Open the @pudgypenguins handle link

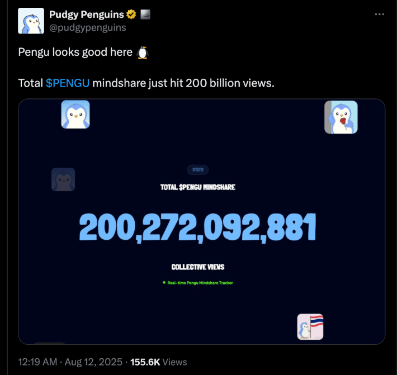(88, 27)
